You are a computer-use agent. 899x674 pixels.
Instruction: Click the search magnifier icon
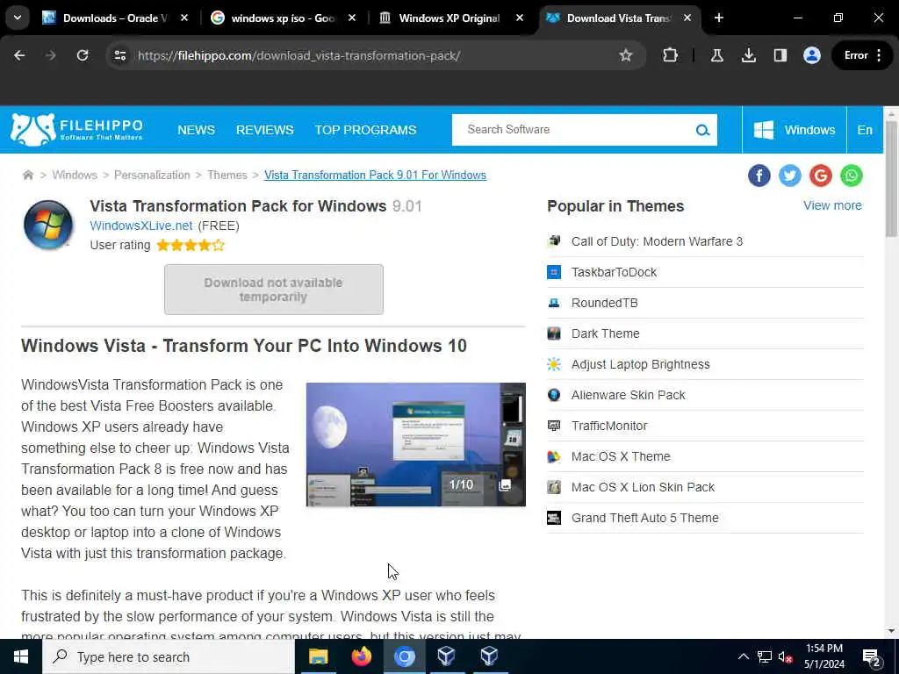(702, 130)
